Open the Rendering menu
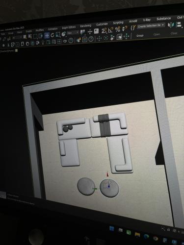Image resolution: width=184 pixels, height=245 pixels. (x=85, y=25)
